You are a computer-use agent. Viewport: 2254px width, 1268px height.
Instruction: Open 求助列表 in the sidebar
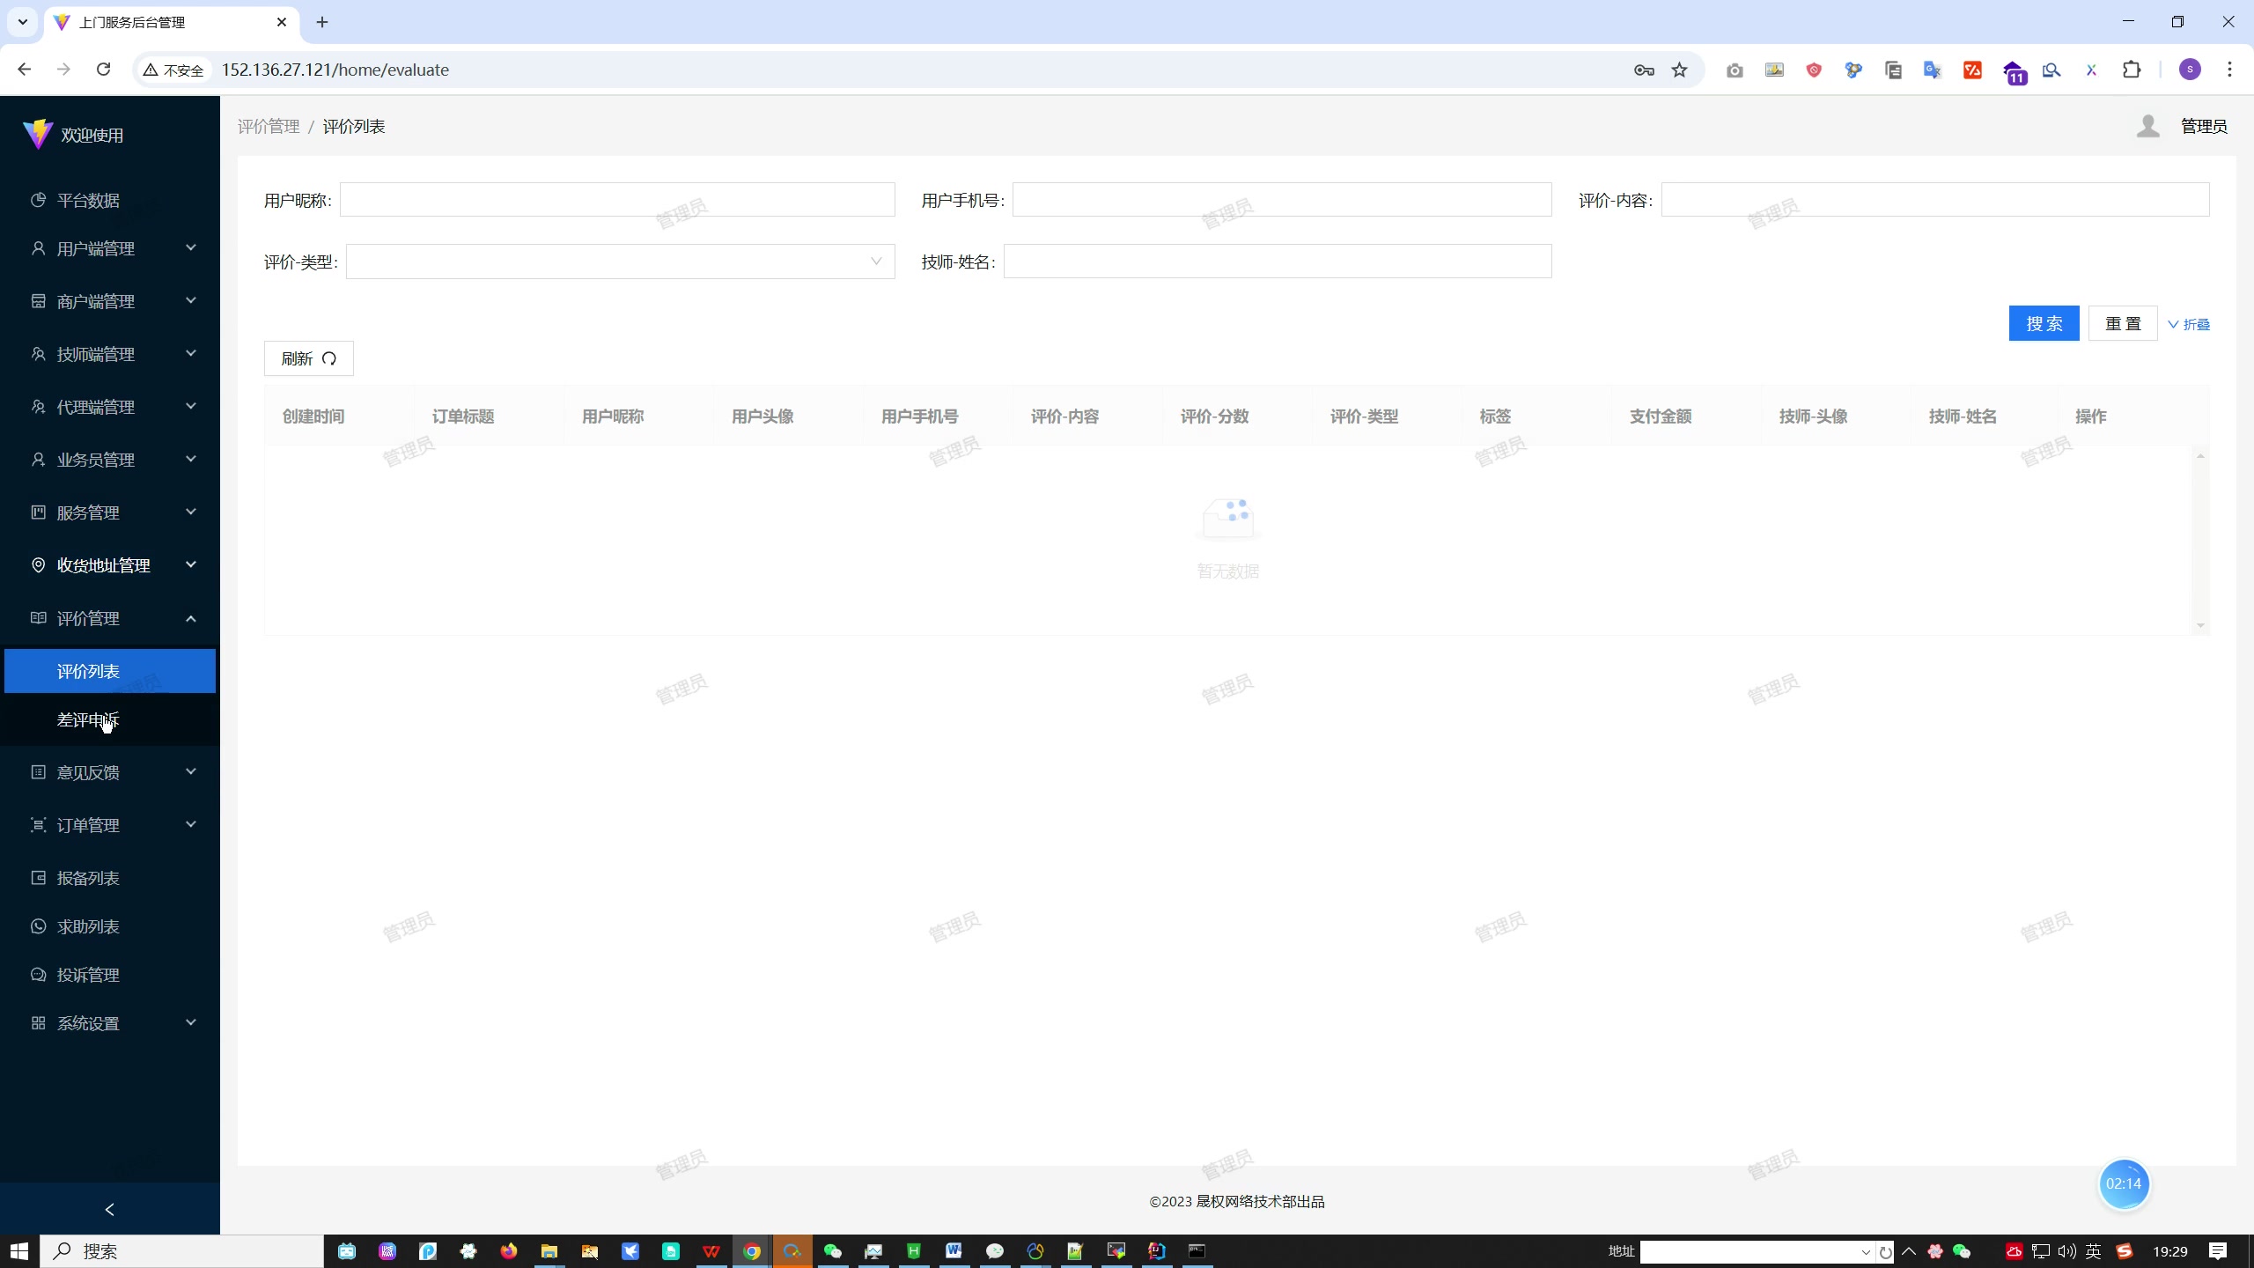click(x=109, y=926)
